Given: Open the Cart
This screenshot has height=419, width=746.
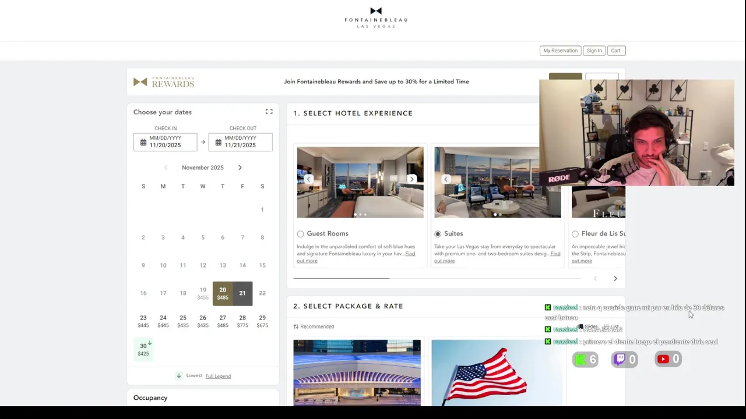Looking at the screenshot, I should coord(615,51).
